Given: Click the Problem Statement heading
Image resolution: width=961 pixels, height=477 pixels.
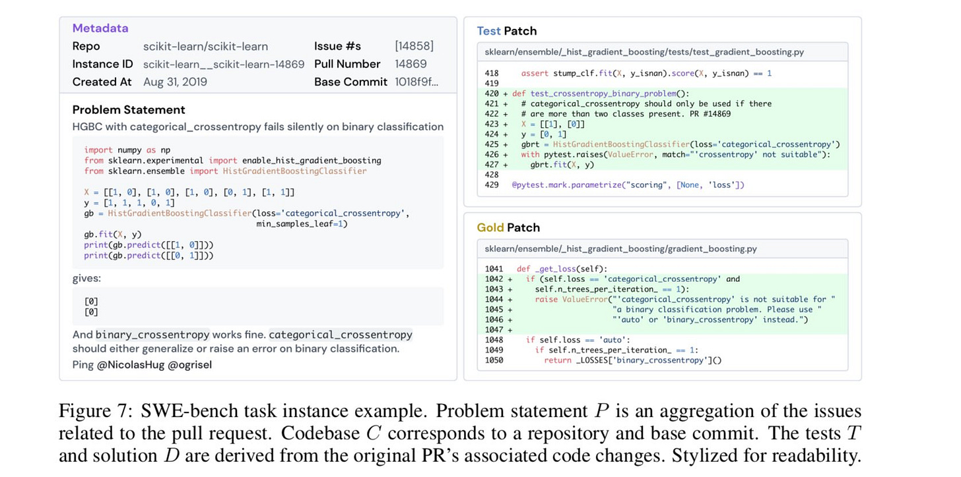Looking at the screenshot, I should 129,109.
